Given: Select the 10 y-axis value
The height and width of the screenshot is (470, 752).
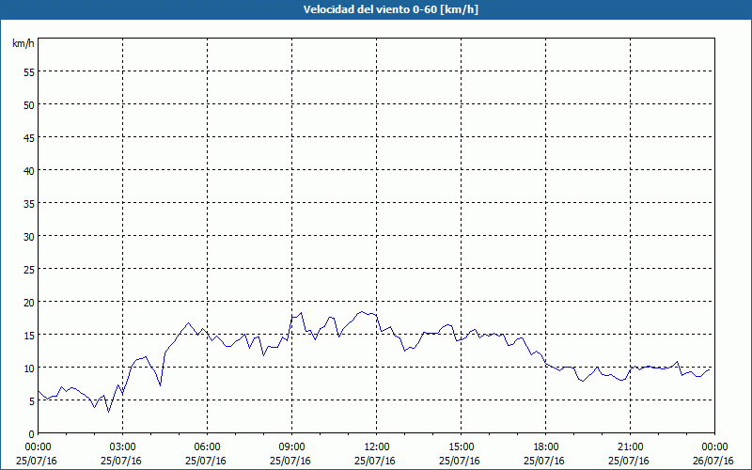Looking at the screenshot, I should [29, 368].
